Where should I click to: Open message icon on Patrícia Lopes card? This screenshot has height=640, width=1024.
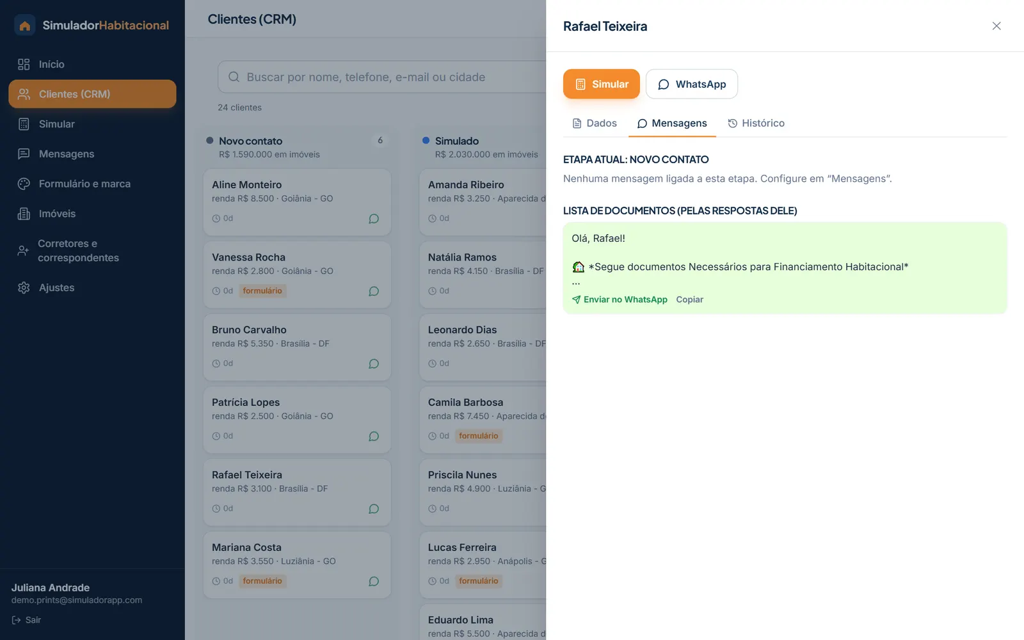[x=374, y=436]
